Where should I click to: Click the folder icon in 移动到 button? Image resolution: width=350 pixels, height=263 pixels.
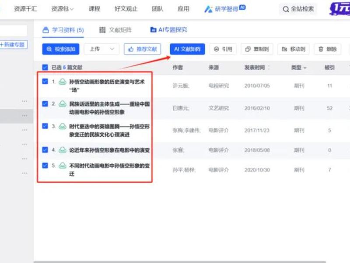point(284,49)
